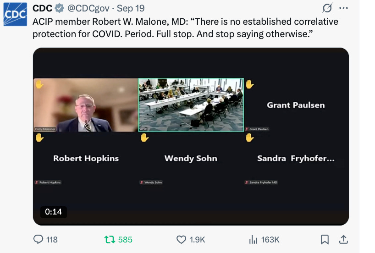Open the Grok slash-circle icon
Viewport: 375px width, 253px height.
coord(327,8)
